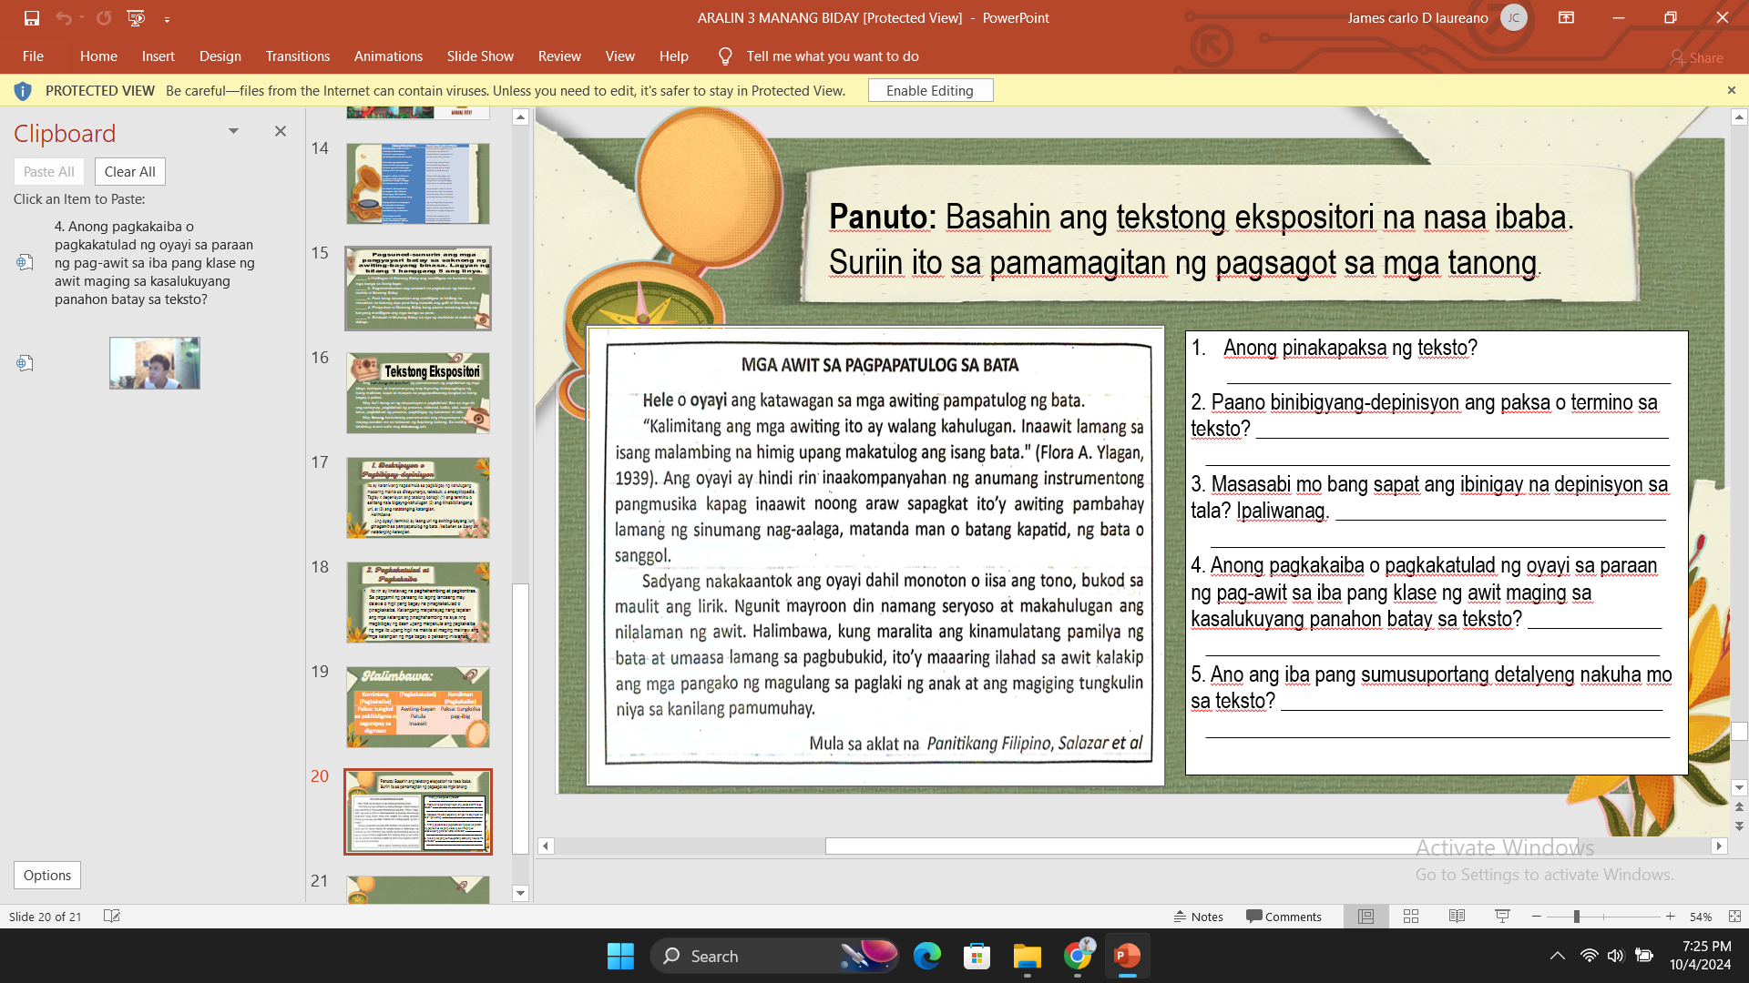The height and width of the screenshot is (983, 1749).
Task: Select slide 17 thumbnail
Action: point(418,497)
